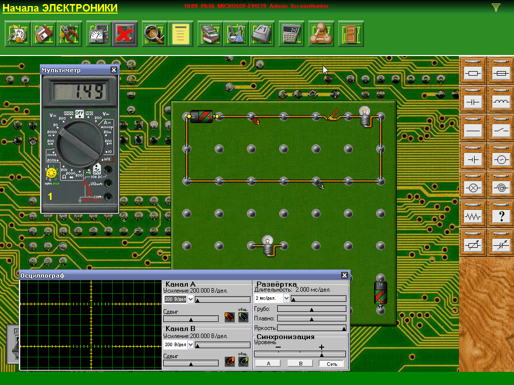Click Channel B common probe button
The height and width of the screenshot is (385, 514).
(243, 362)
